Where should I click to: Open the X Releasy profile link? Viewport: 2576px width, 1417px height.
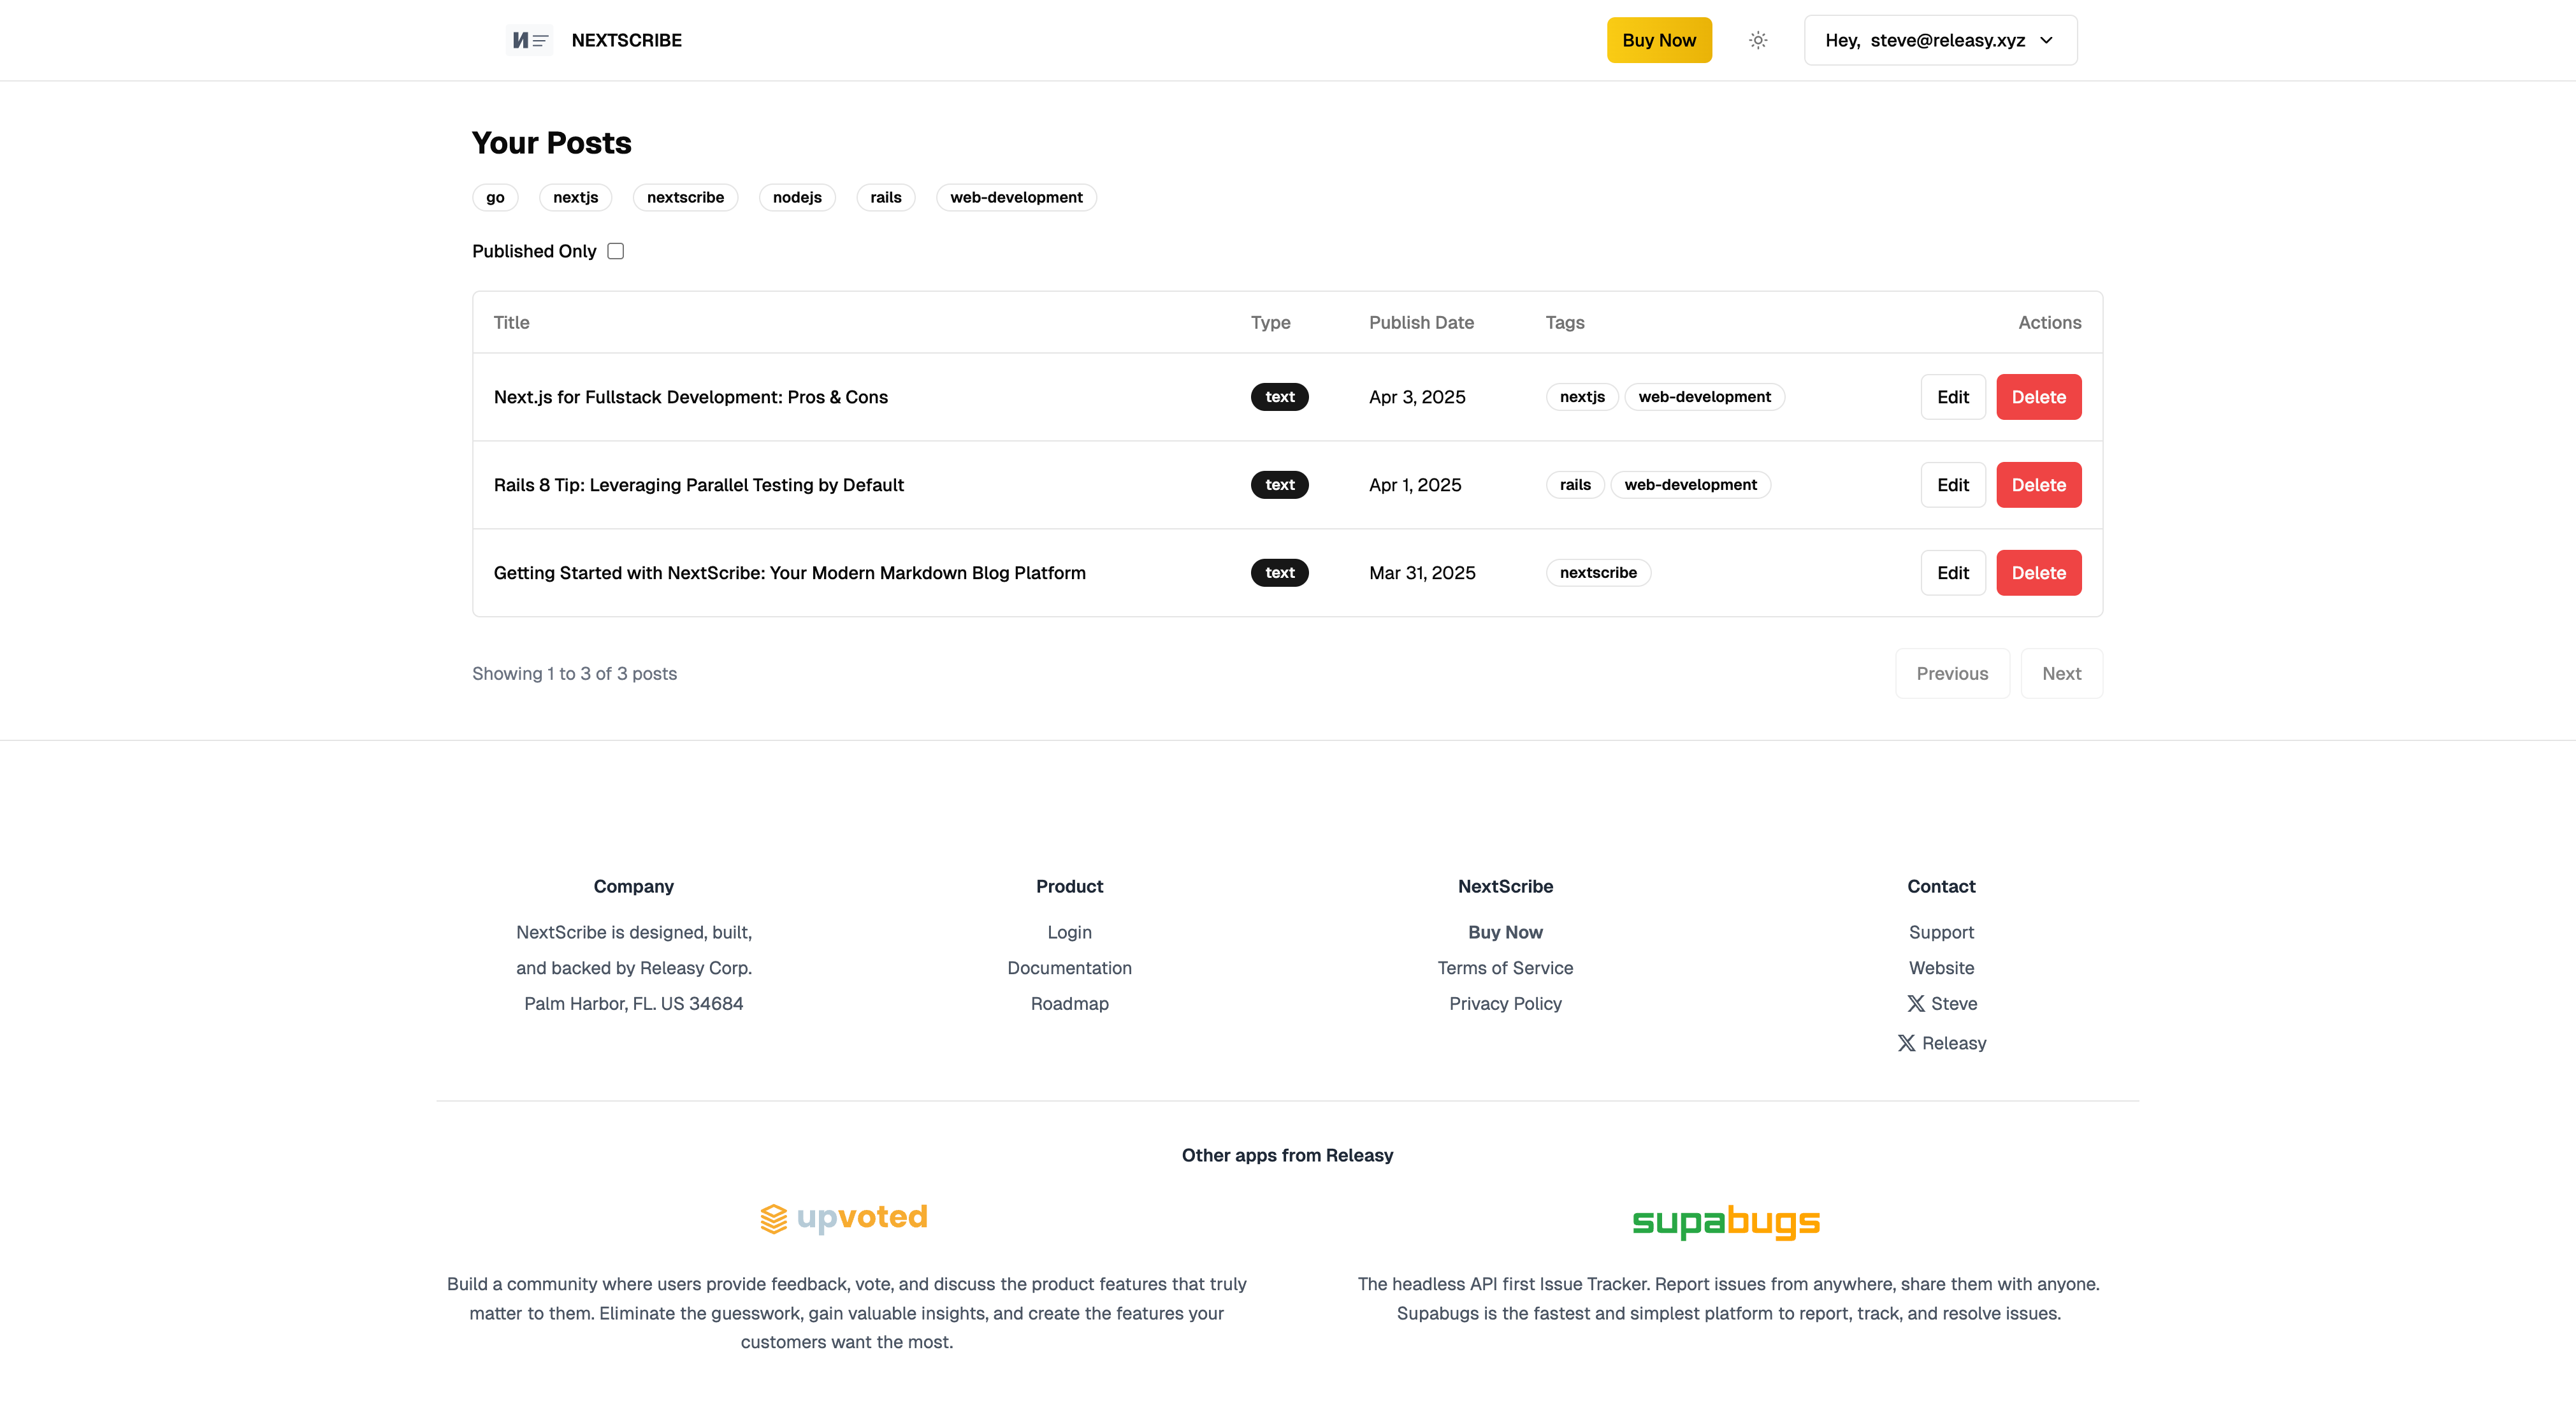click(1941, 1043)
